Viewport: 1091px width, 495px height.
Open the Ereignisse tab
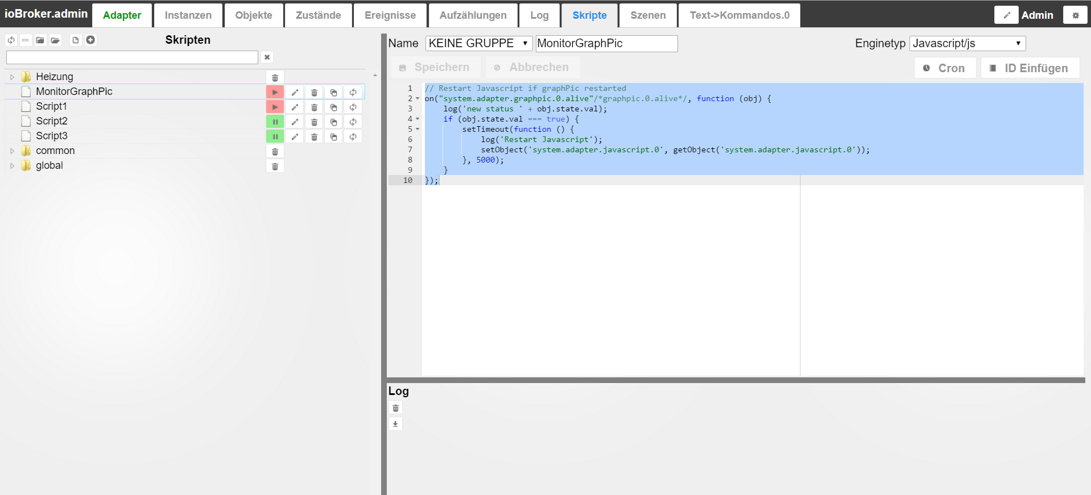390,15
